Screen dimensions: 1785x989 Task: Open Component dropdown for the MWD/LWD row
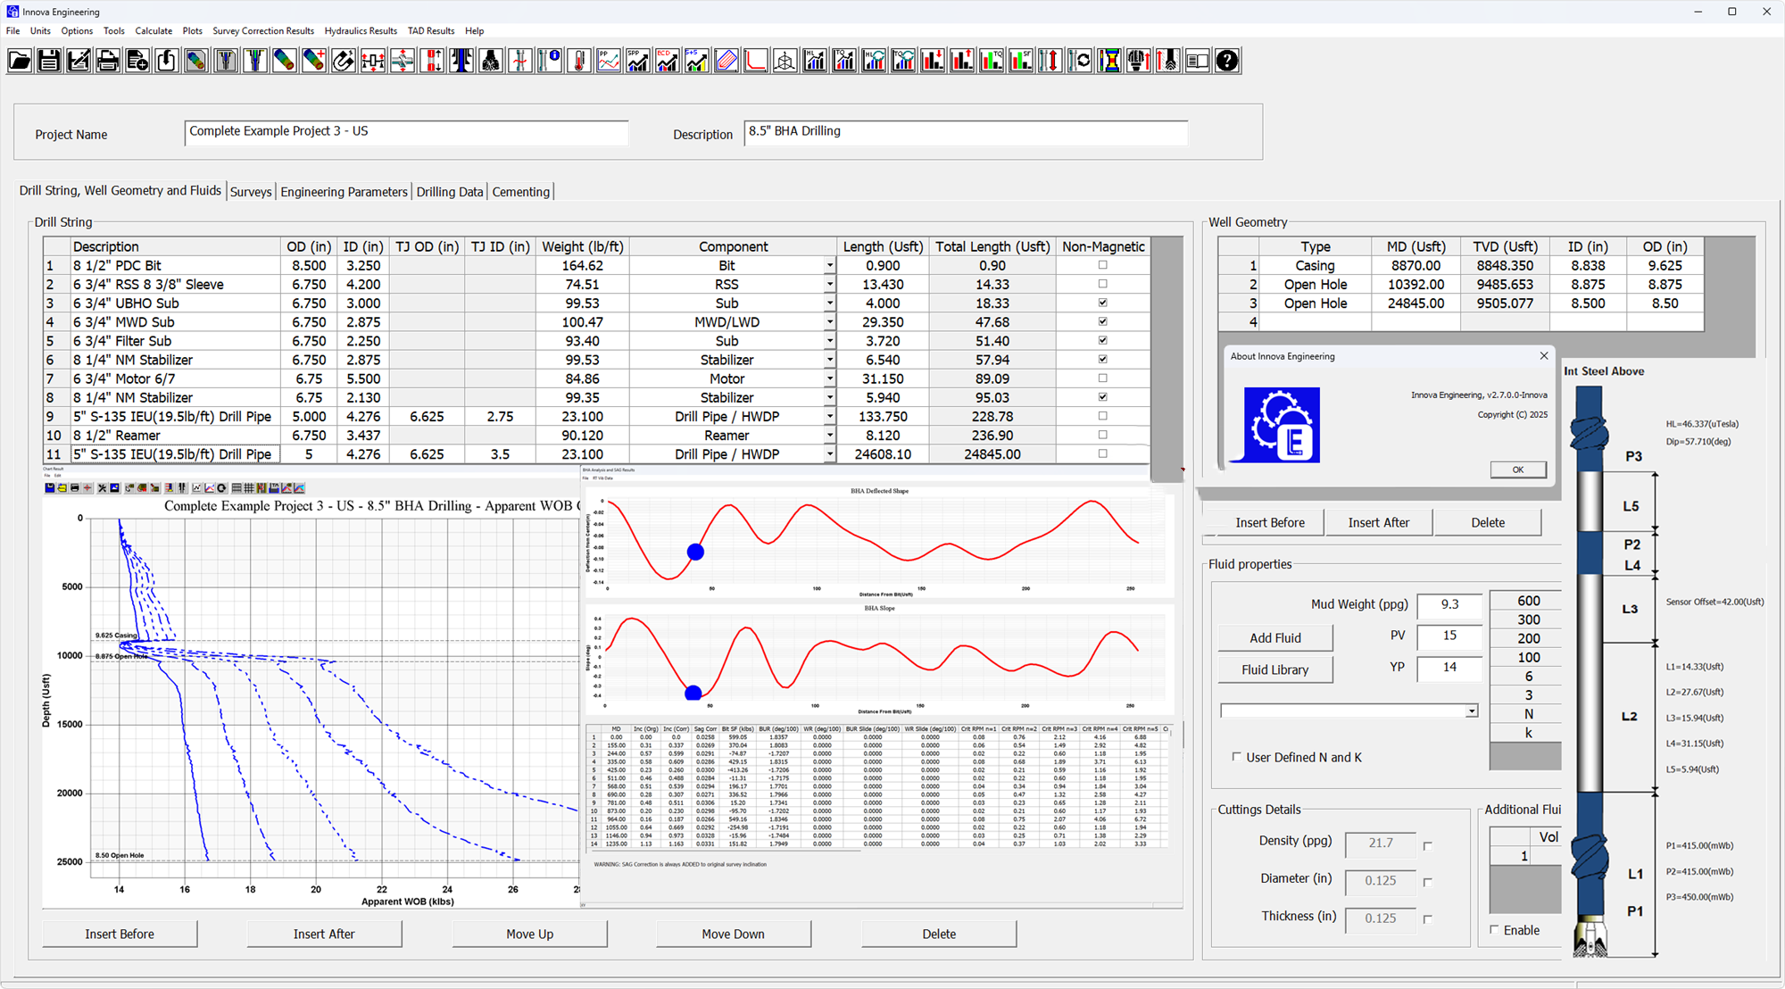830,322
